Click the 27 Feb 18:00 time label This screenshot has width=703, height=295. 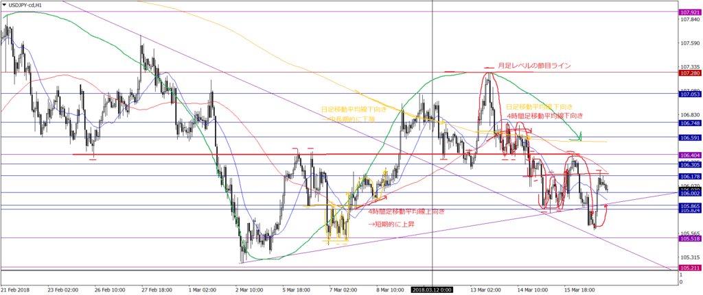[x=158, y=290]
